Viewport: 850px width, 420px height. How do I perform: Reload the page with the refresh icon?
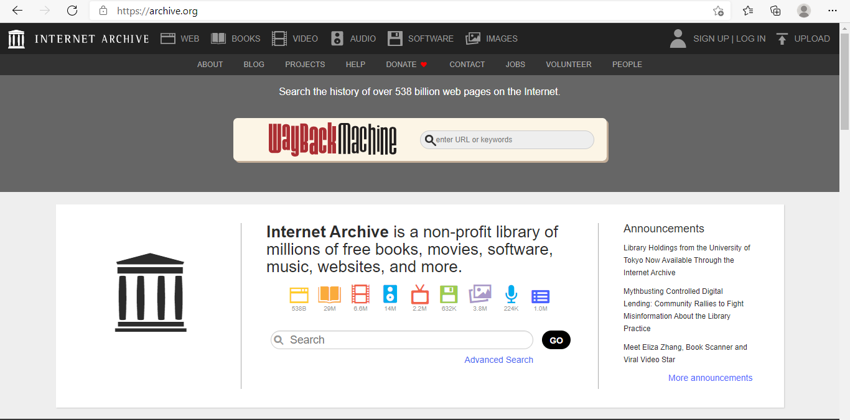click(72, 11)
